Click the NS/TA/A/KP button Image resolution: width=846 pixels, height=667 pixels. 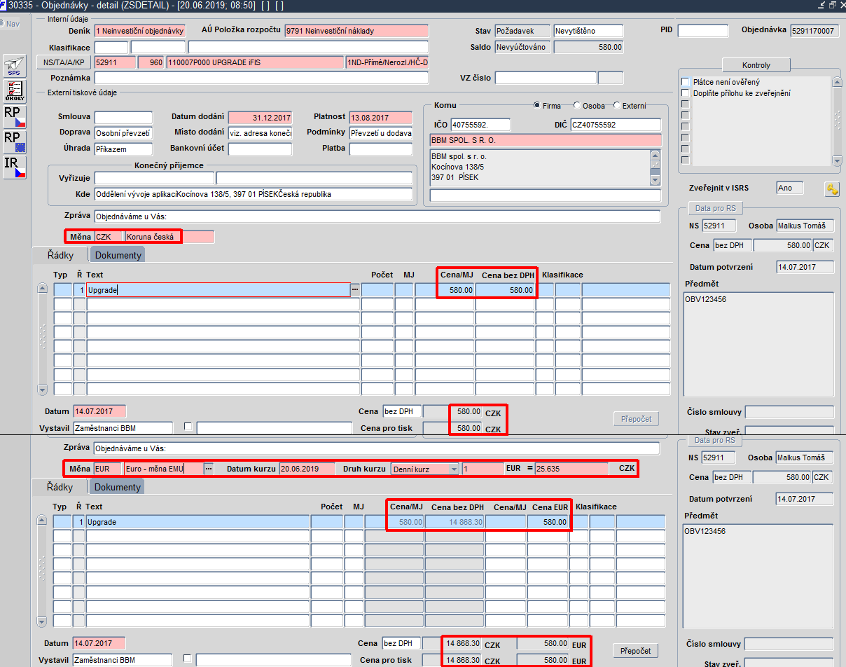(63, 62)
